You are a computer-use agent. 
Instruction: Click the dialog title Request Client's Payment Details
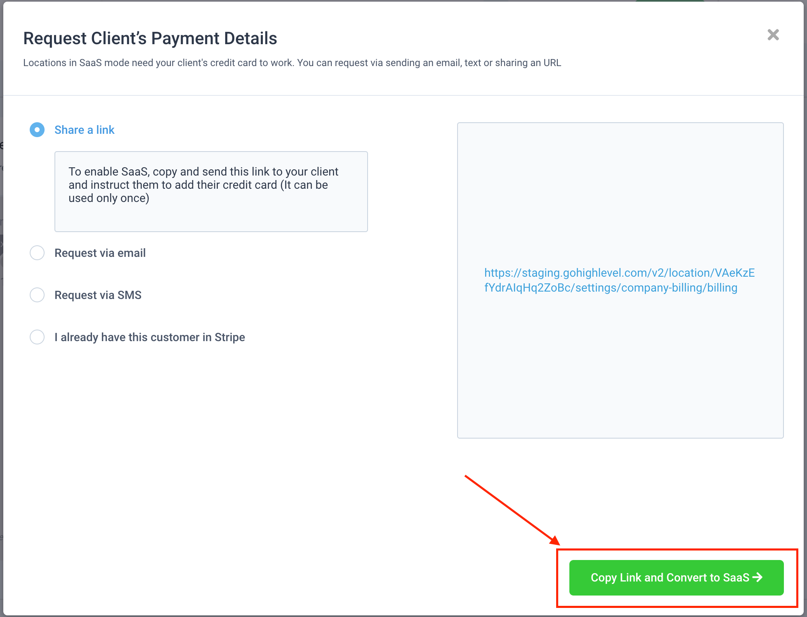tap(150, 38)
